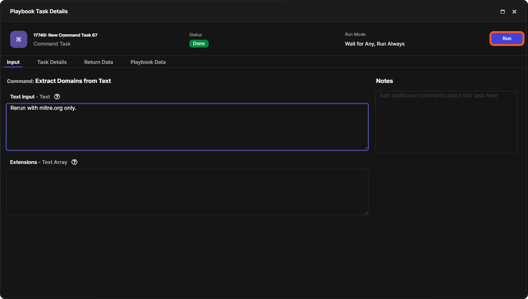528x299 pixels.
Task: Select the title '17749: New Command Task 67'
Action: coord(65,35)
